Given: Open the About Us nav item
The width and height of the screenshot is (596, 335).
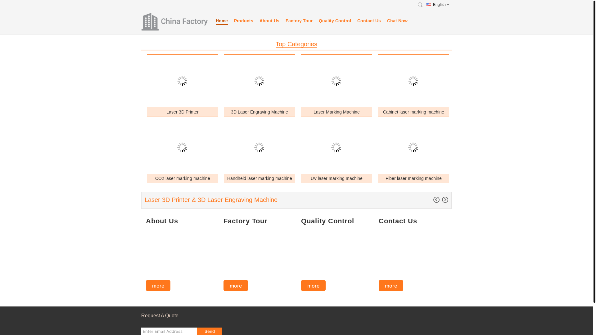Looking at the screenshot, I should (269, 21).
